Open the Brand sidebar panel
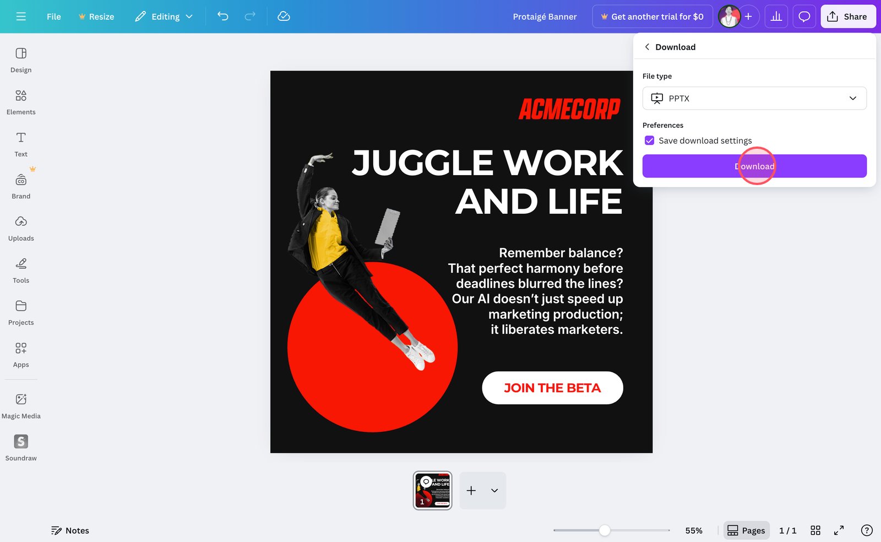The height and width of the screenshot is (542, 881). pos(21,187)
